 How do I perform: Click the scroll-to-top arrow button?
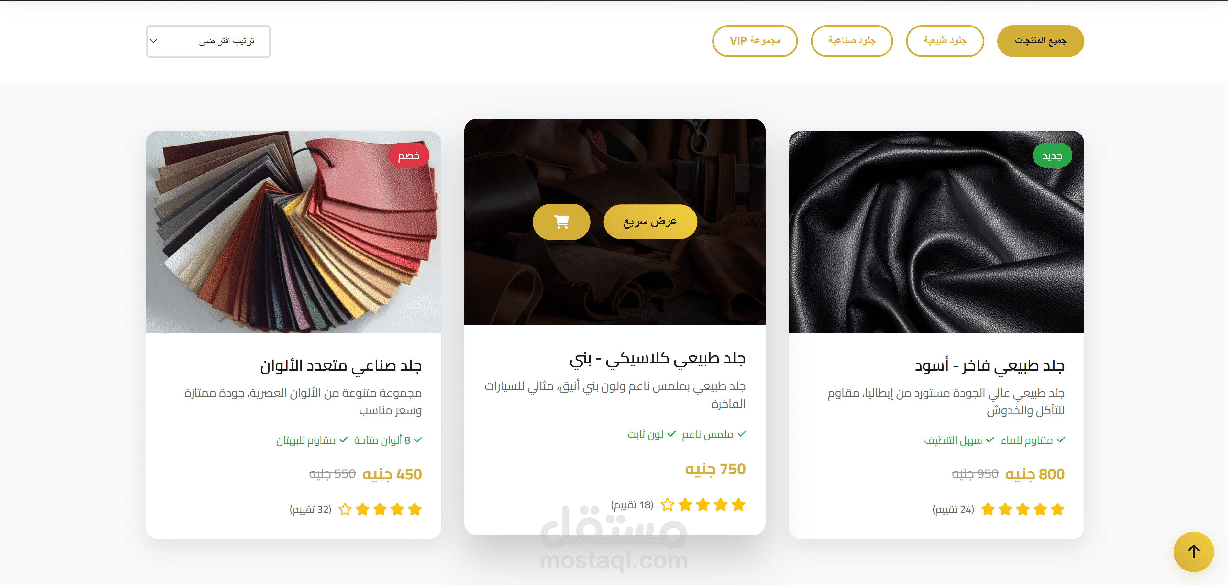click(1193, 551)
